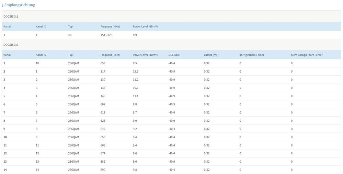Image resolution: width=343 pixels, height=174 pixels.
Task: Click Power Level header in DOCSIS 3.1 table
Action: pos(145,26)
